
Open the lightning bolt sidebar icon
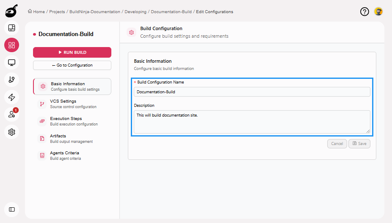pos(11,97)
